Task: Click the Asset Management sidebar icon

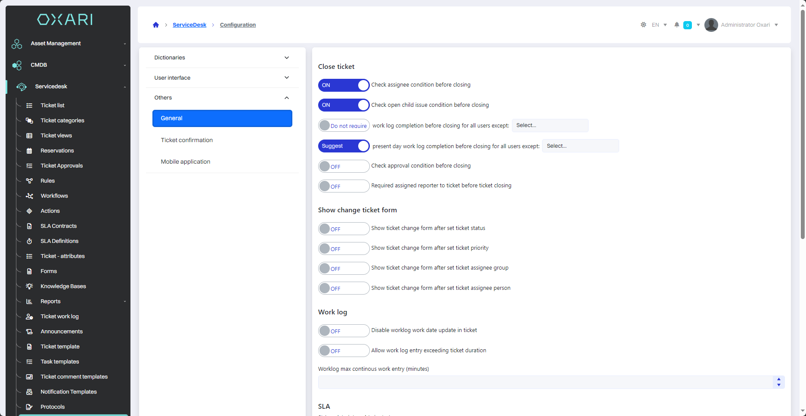Action: pyautogui.click(x=17, y=44)
